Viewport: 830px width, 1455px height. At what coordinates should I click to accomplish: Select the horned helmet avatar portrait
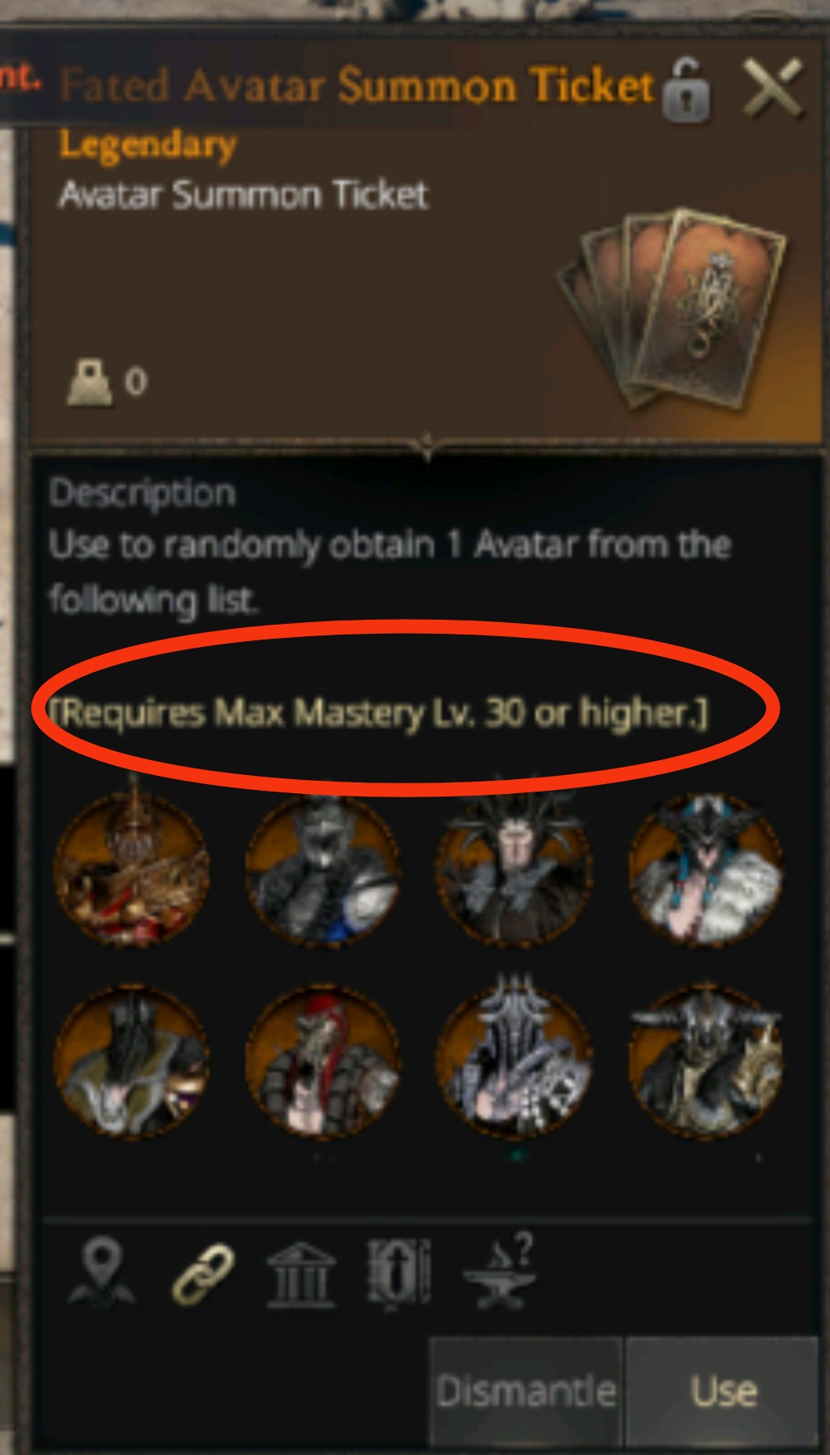click(x=706, y=1060)
